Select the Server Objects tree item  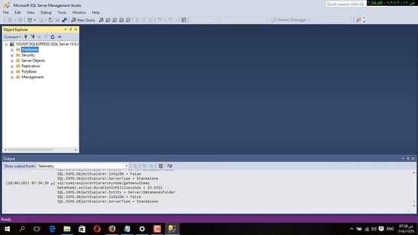pos(33,61)
